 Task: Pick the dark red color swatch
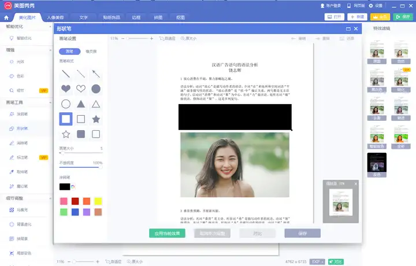pos(75,201)
